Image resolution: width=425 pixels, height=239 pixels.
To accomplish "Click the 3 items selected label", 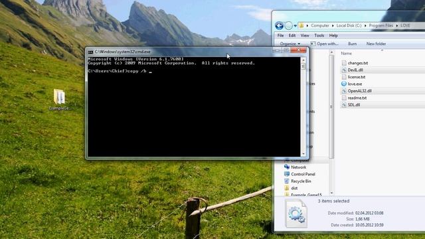I will point(333,201).
